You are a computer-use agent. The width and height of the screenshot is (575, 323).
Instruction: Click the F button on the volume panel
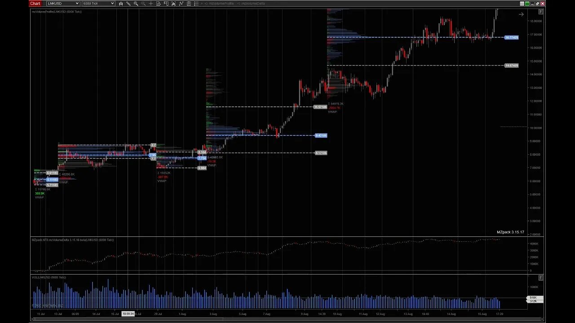[x=541, y=278]
